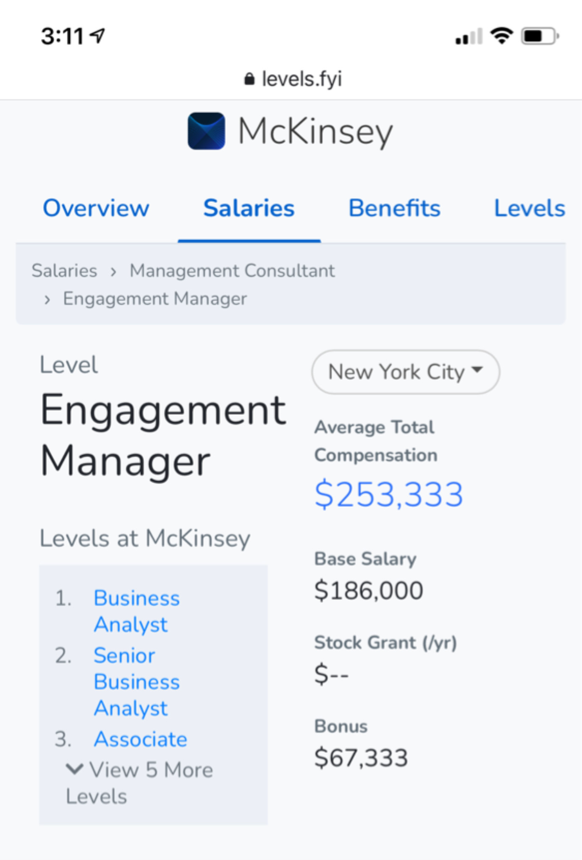
Task: Select the Salaries tab
Action: (x=249, y=208)
